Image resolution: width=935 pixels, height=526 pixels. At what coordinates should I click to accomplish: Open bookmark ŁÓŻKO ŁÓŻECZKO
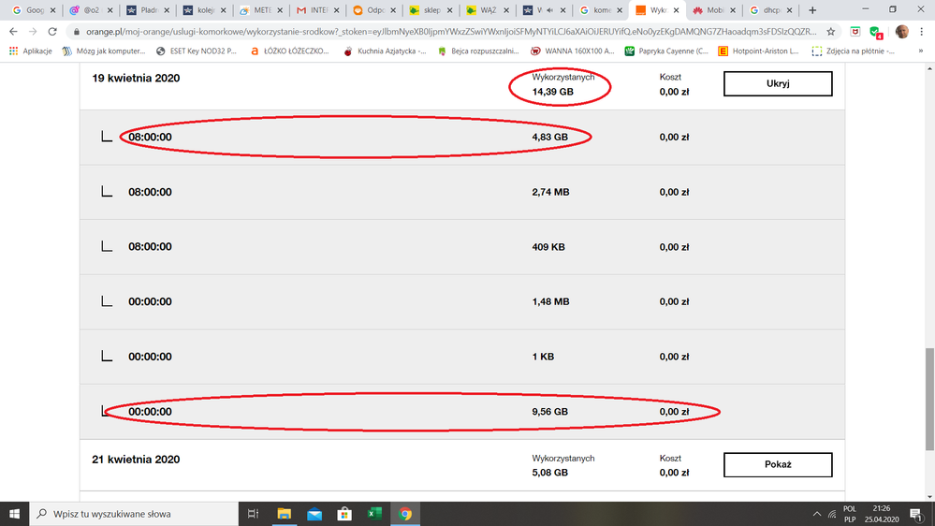290,51
